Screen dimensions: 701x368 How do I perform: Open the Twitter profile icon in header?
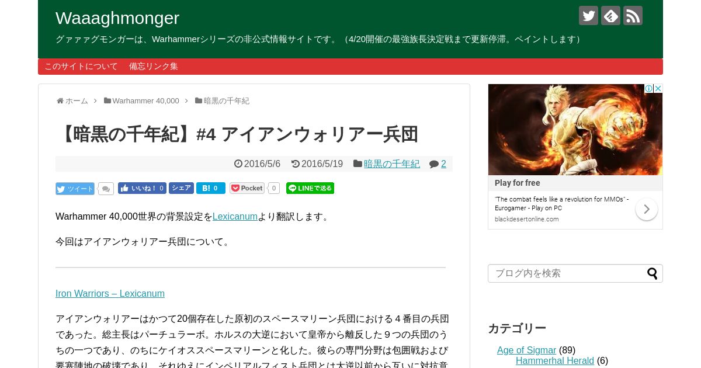(x=588, y=16)
